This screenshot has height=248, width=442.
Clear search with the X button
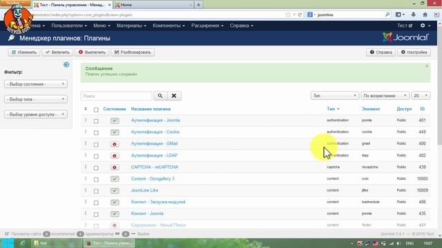[x=174, y=96]
